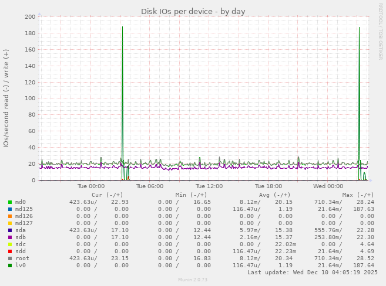This screenshot has width=386, height=286.
Task: Click the sdd red legend swatch
Action: 10,251
